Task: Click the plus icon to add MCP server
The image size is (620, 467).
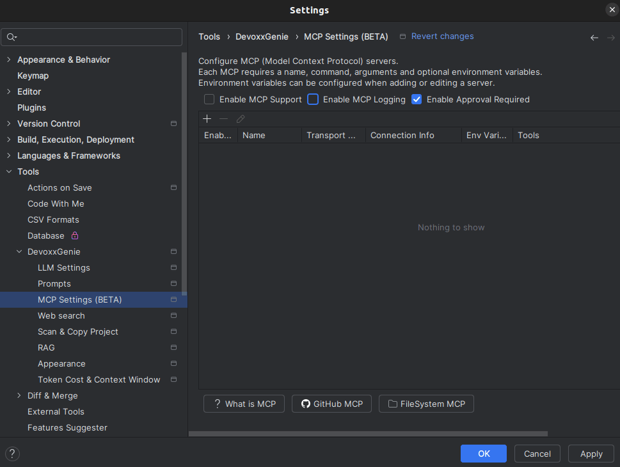Action: tap(207, 119)
